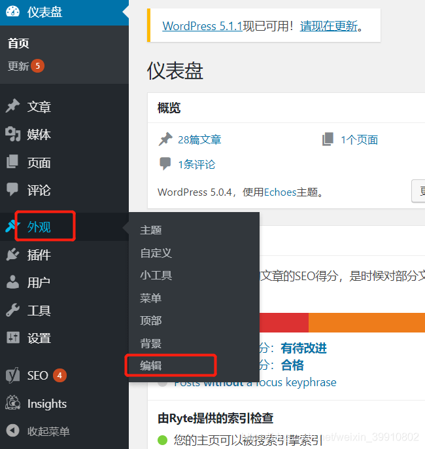This screenshot has height=449, width=425.
Task: Select 首页 in the sidebar
Action: 18,43
